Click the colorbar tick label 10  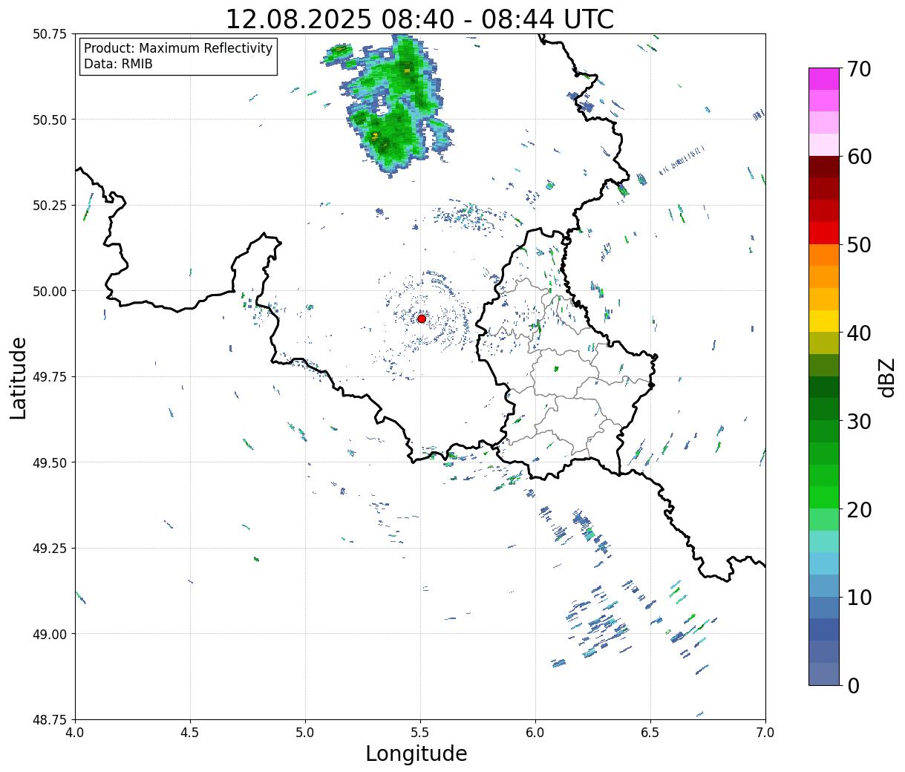coord(858,597)
